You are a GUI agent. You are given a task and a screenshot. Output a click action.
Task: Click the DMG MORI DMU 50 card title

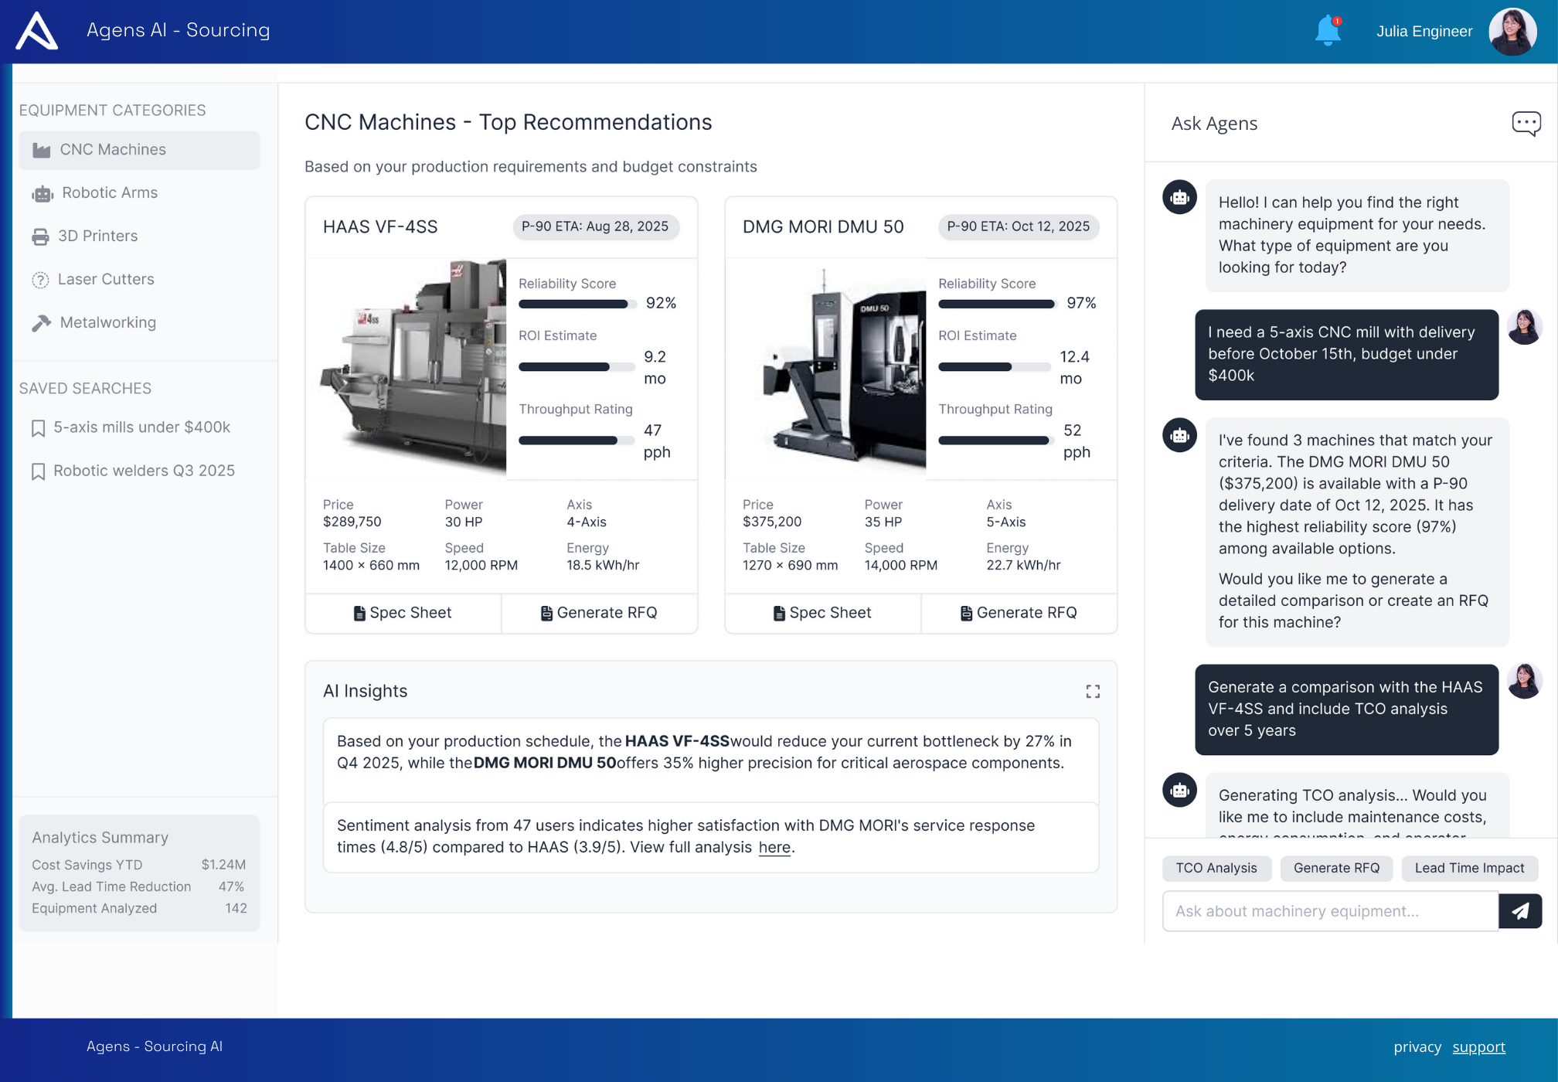click(x=823, y=226)
